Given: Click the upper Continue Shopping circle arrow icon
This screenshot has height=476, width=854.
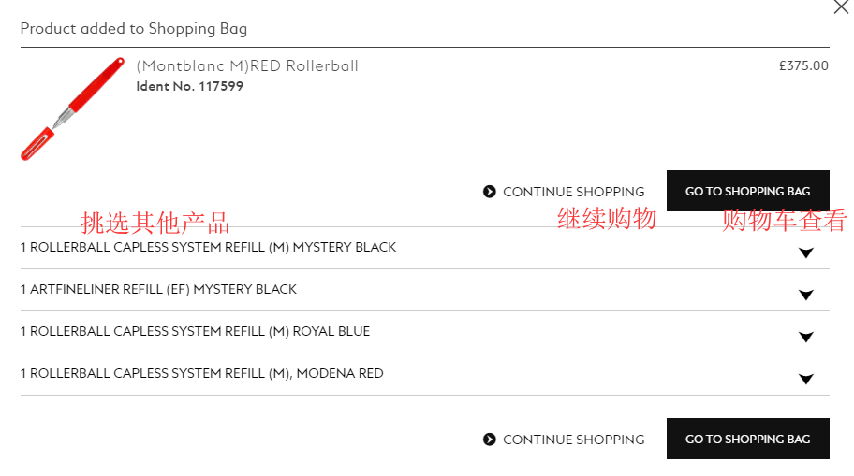Looking at the screenshot, I should tap(489, 192).
